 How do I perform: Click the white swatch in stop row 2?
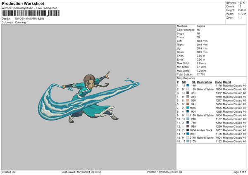pyautogui.click(x=188, y=89)
